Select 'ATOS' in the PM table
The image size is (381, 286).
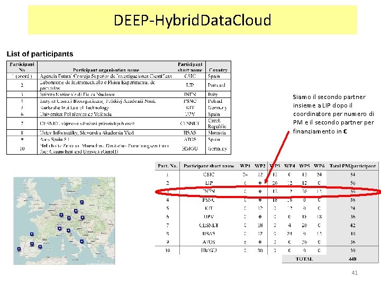tap(208, 242)
